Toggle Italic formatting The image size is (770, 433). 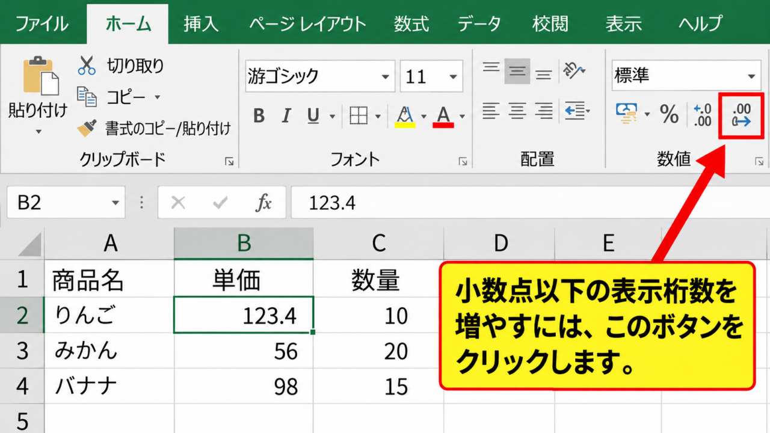286,115
